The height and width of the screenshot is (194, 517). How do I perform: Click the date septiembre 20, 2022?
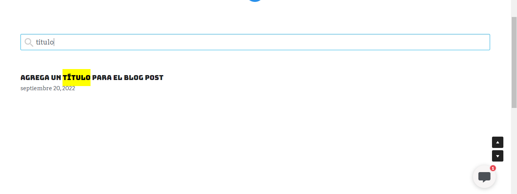coord(48,88)
